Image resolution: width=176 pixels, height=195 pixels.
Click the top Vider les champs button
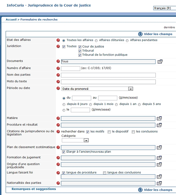(x=155, y=34)
